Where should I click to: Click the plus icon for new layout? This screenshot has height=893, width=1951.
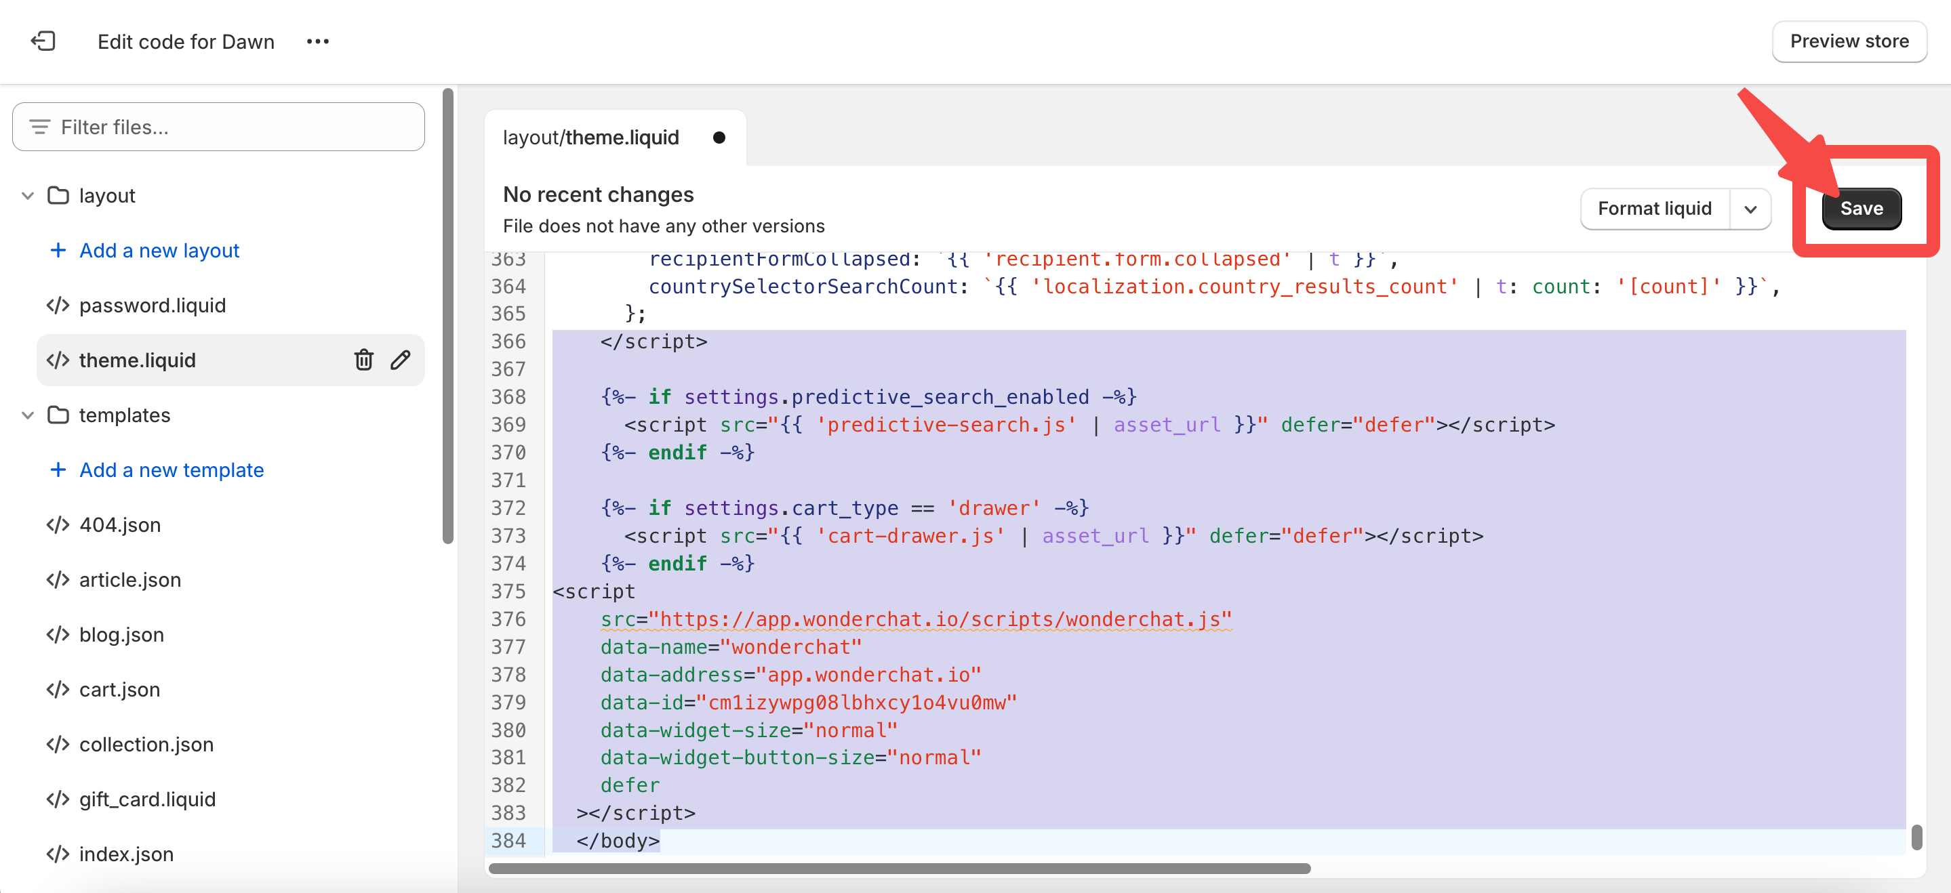[x=58, y=251]
